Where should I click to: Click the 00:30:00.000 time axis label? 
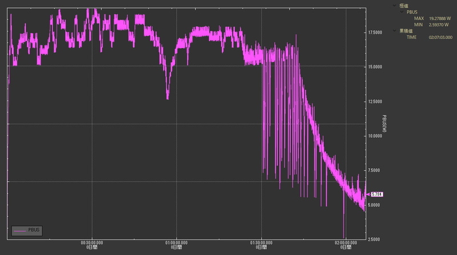pos(92,243)
